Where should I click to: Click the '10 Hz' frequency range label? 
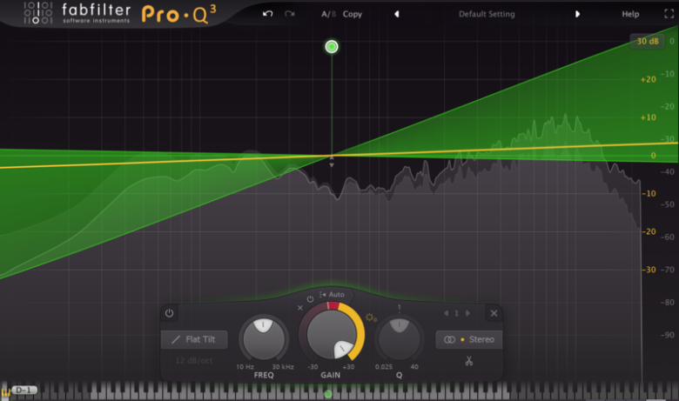[x=245, y=367]
